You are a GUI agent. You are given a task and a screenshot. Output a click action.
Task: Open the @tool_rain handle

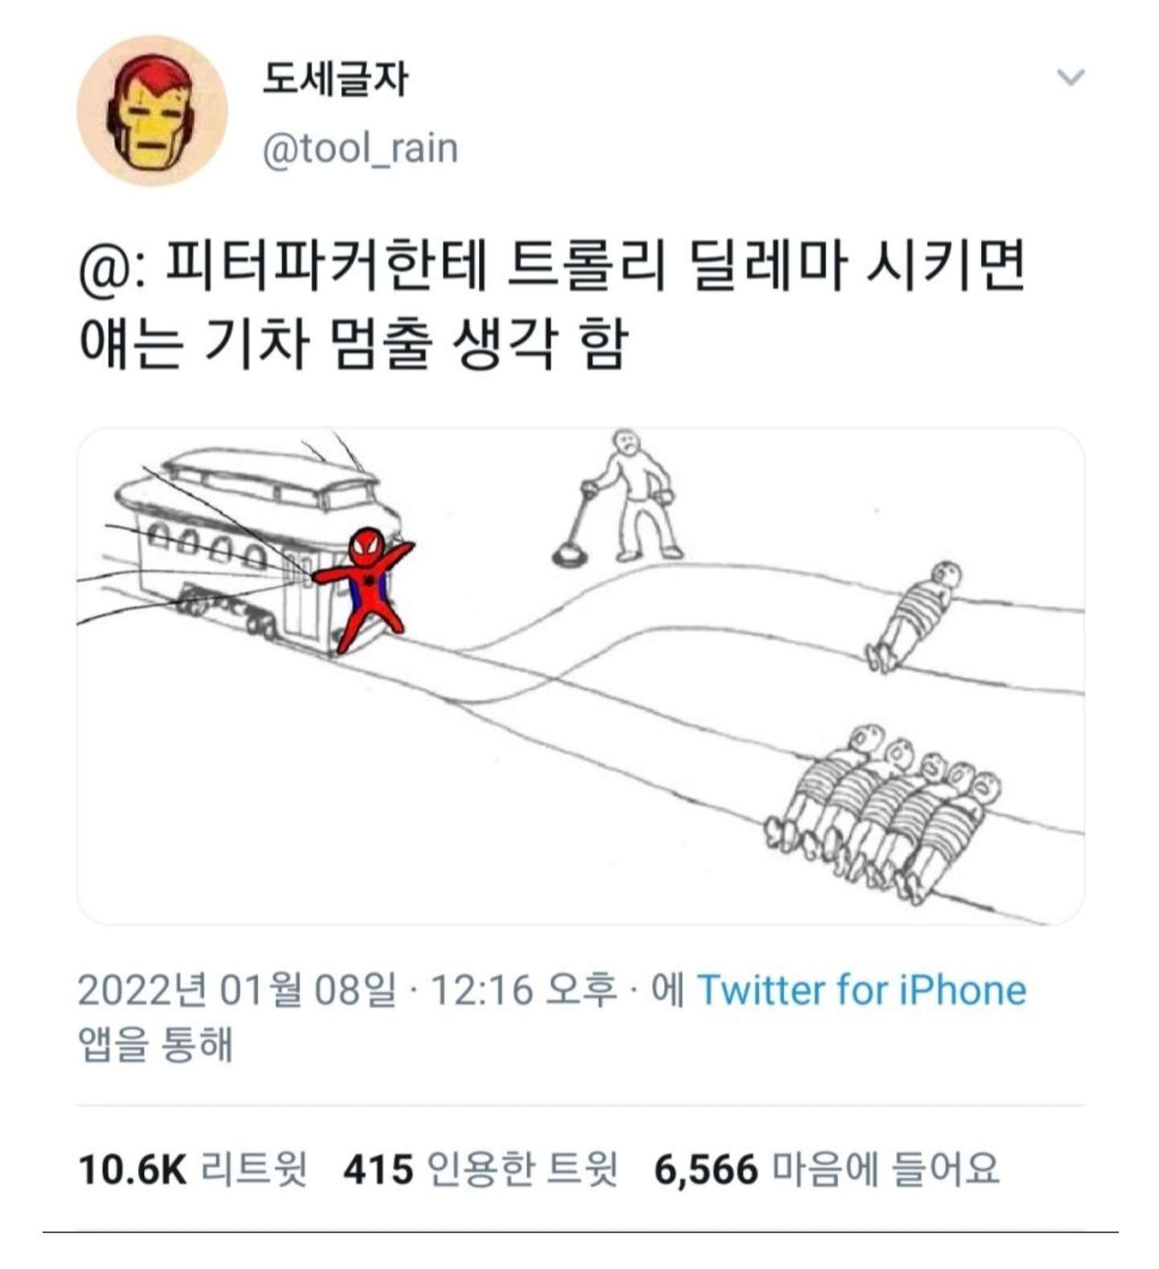(360, 148)
